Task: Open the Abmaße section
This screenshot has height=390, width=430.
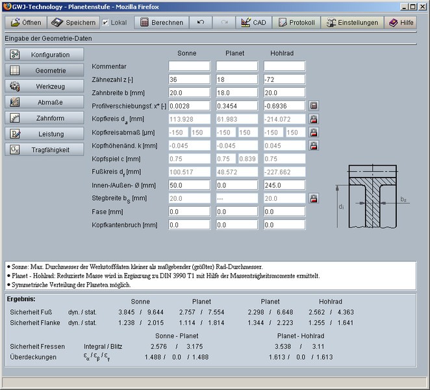Action: pyautogui.click(x=45, y=102)
